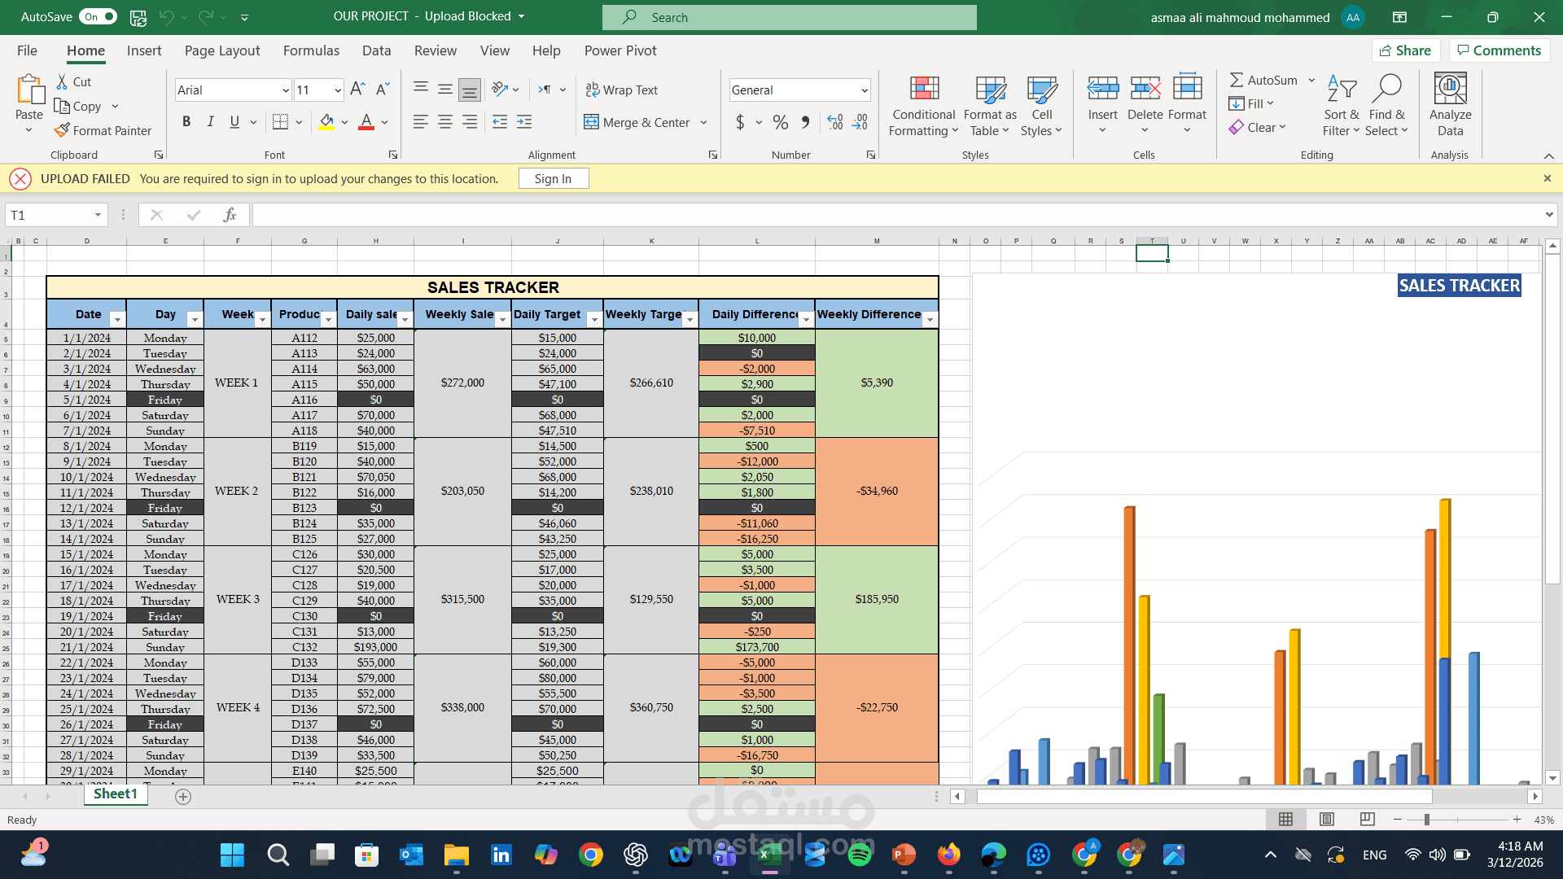This screenshot has width=1563, height=879.
Task: Toggle Bottom Align vertical alignment
Action: 470,90
